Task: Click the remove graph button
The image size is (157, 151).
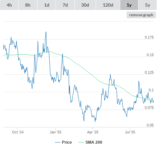Action: 141,15
